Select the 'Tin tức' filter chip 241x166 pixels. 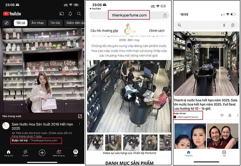point(55,23)
